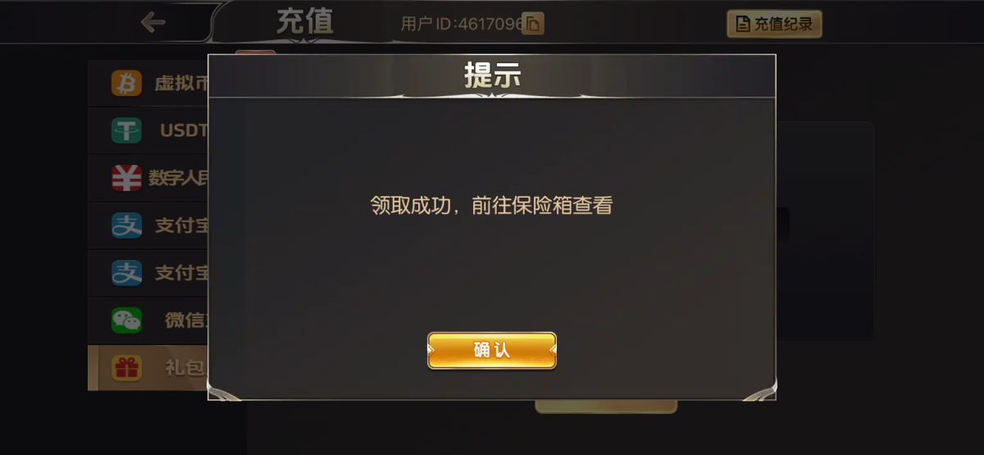
Task: Switch to the 虚拟币 payment tab
Action: tap(148, 83)
